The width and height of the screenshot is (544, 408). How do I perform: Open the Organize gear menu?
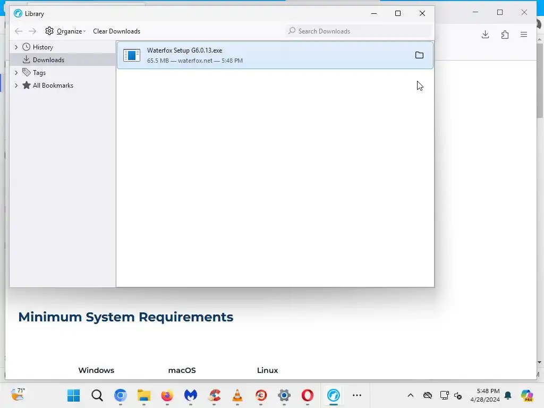(x=65, y=31)
